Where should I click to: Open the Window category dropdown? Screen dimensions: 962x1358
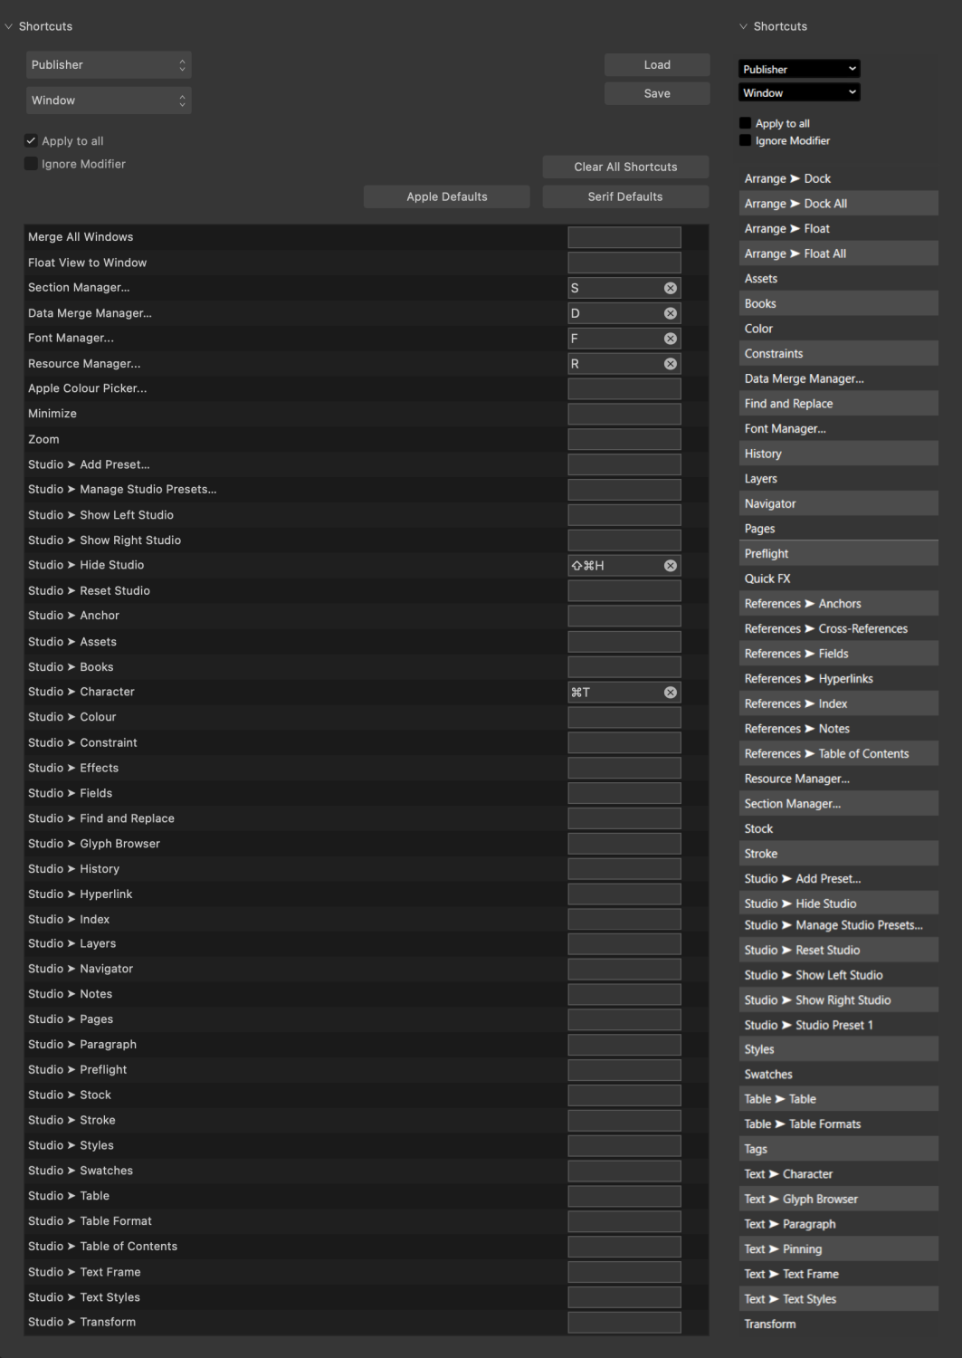[x=109, y=100]
